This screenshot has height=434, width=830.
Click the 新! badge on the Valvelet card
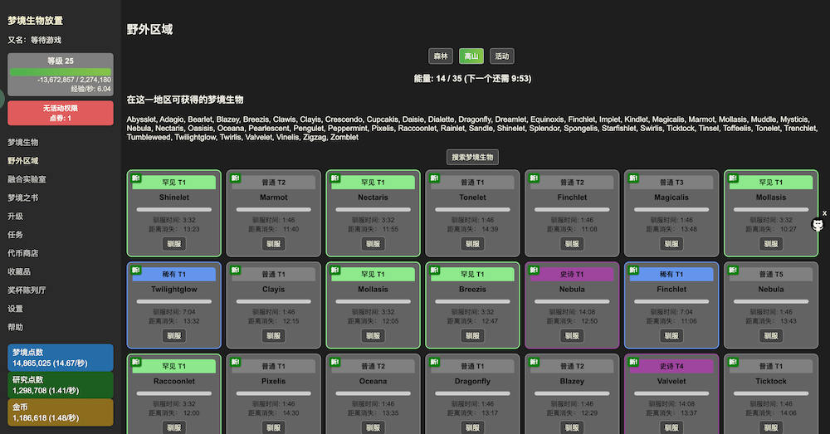[x=633, y=362]
